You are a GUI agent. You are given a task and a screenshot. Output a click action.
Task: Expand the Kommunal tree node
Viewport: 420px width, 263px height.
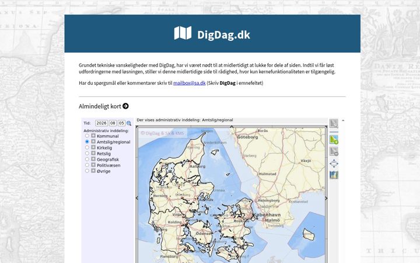pyautogui.click(x=93, y=136)
